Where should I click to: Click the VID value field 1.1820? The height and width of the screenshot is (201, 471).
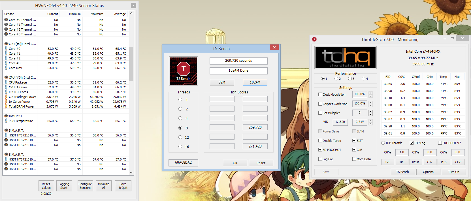[x=340, y=122]
